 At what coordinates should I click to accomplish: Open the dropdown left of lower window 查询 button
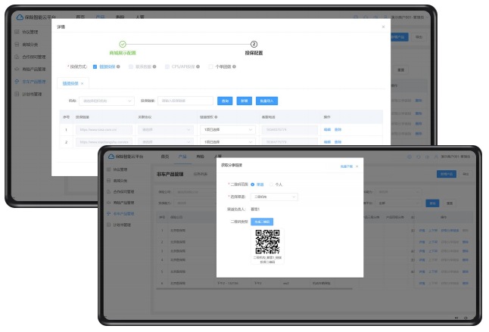[399, 203]
